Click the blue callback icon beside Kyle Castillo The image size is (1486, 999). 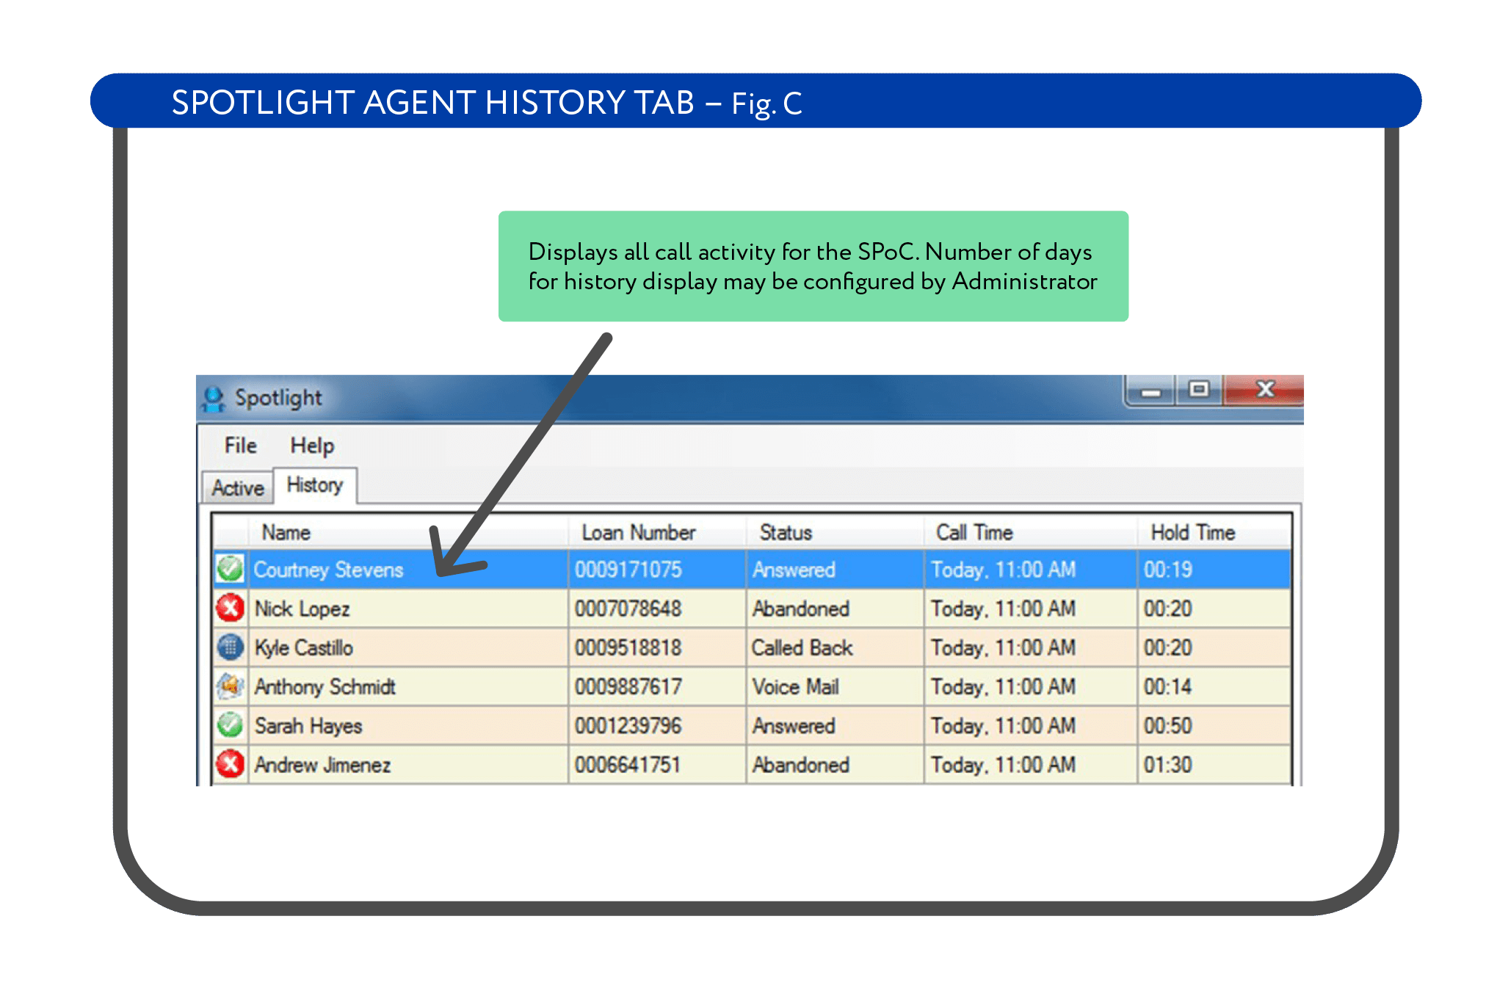(230, 647)
